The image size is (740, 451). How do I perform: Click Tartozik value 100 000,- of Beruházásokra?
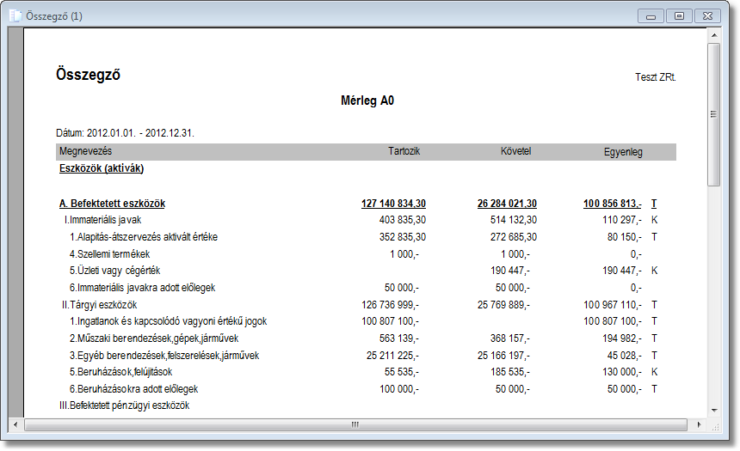(x=398, y=389)
